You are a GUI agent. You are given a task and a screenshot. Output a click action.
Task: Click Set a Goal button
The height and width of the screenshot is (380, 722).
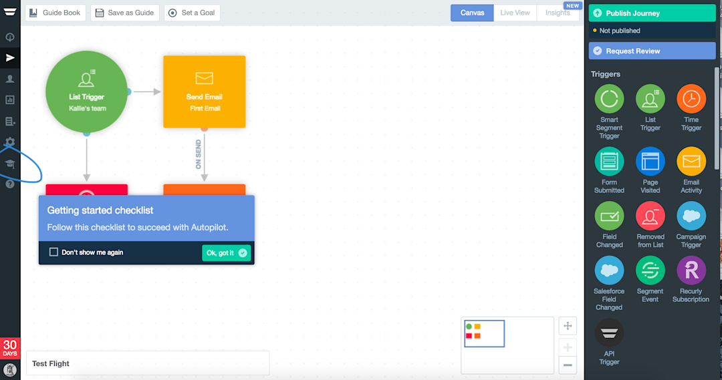point(192,13)
